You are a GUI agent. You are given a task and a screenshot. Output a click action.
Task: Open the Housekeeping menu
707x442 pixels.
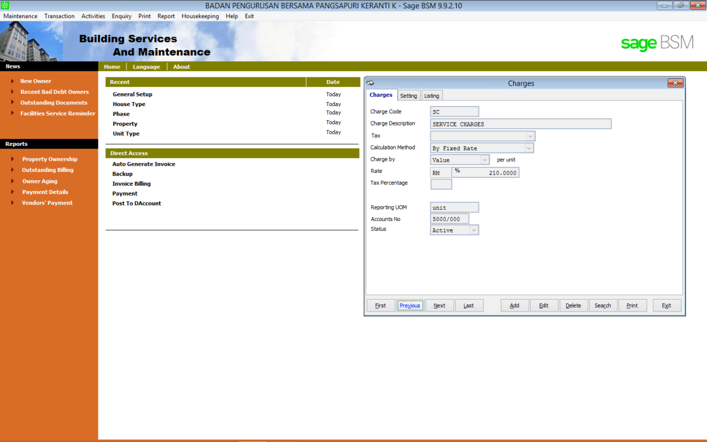click(x=200, y=16)
